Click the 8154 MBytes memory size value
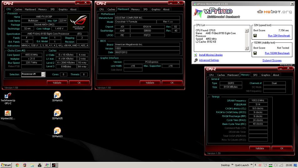The width and height of the screenshot is (298, 168). click(x=231, y=87)
